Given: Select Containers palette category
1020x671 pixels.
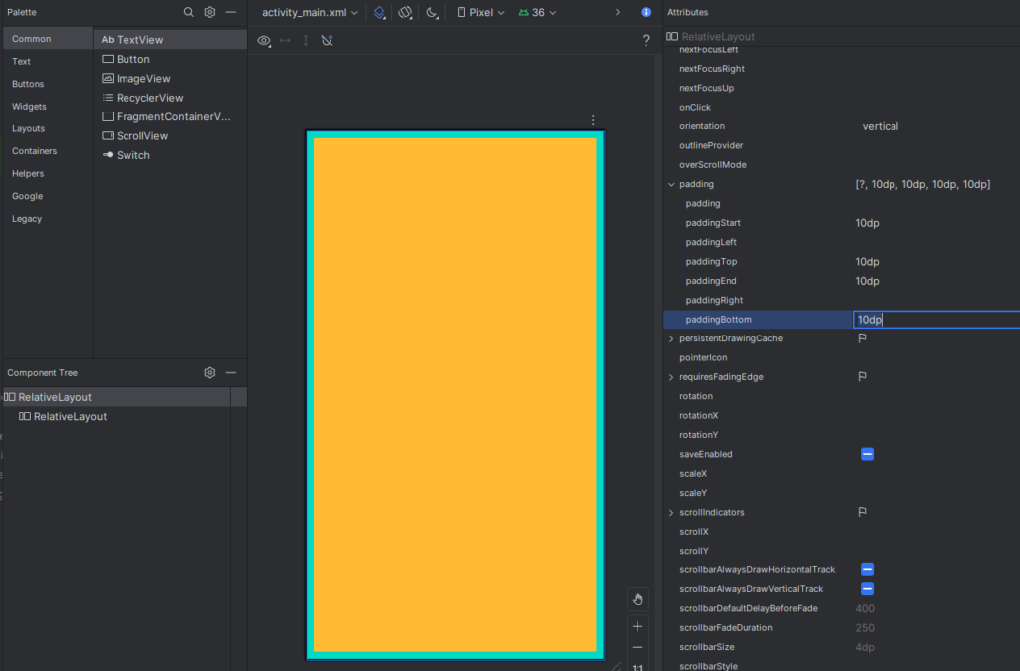Looking at the screenshot, I should point(48,151).
